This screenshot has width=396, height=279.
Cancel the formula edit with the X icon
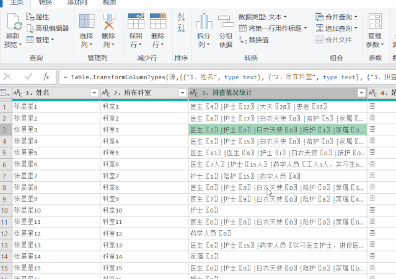(7, 76)
